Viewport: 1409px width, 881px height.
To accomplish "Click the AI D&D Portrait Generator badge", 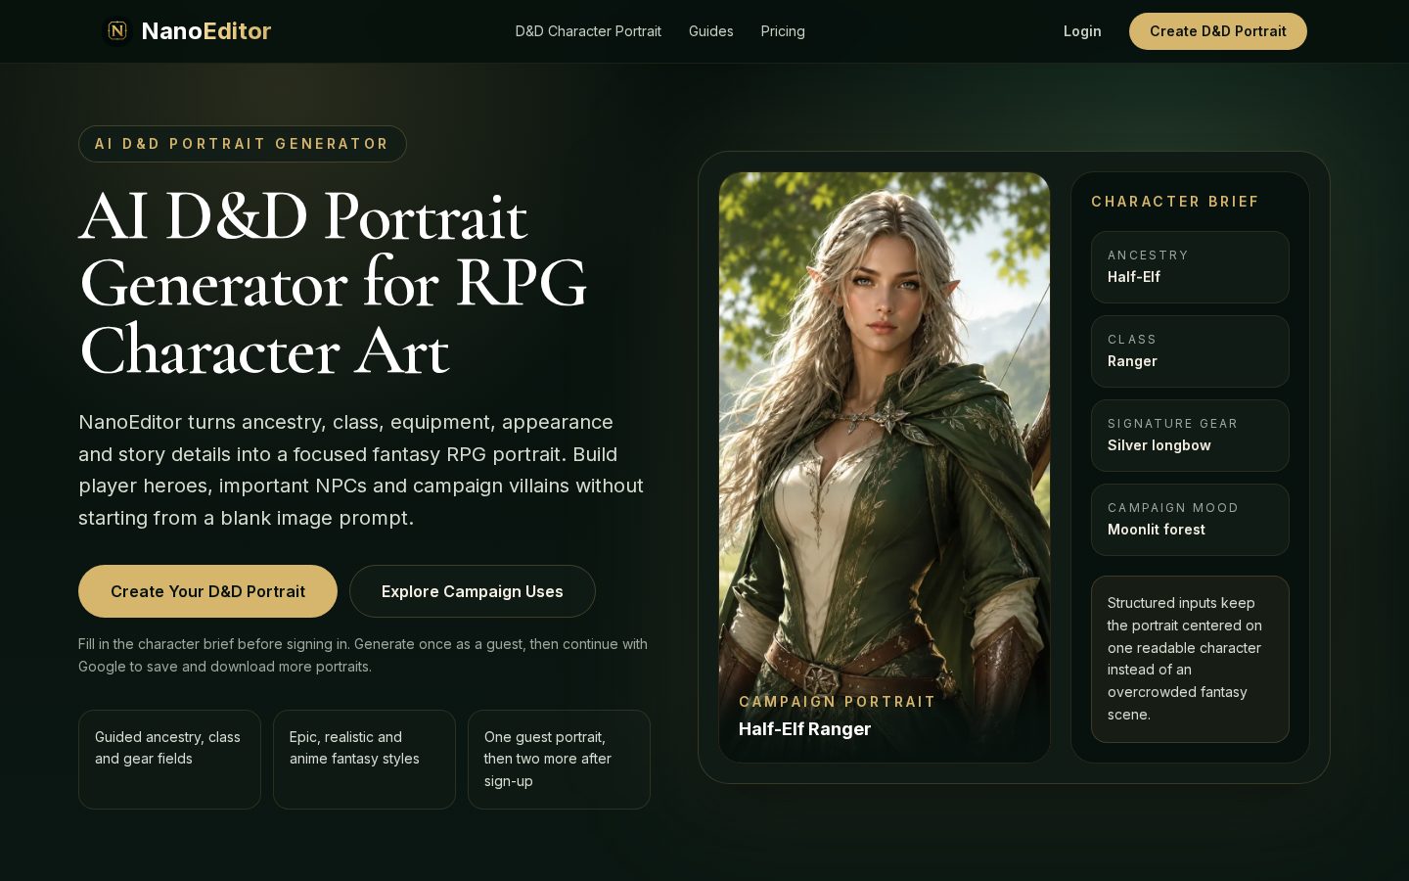I will coord(243,144).
